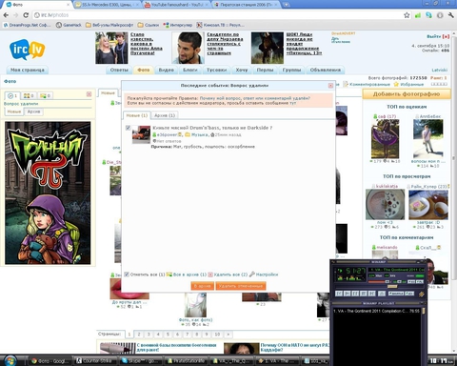Screen dimensions: 457x366
Task: Reload the irc.lv page
Action: pyautogui.click(x=26, y=15)
